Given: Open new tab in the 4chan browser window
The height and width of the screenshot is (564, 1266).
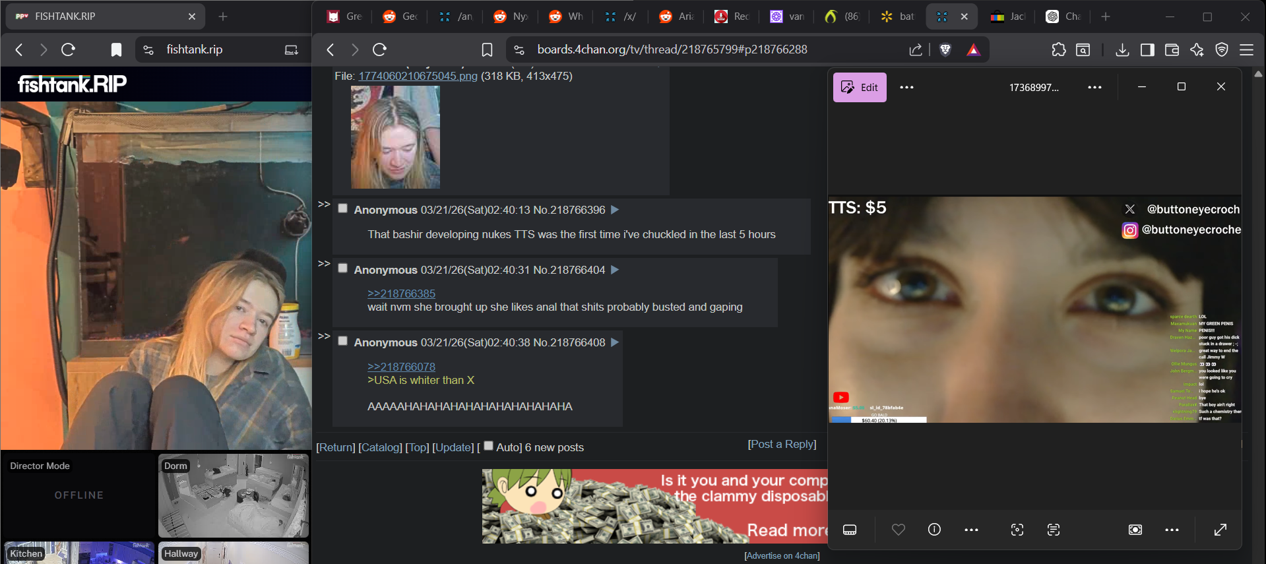Looking at the screenshot, I should (x=1106, y=16).
